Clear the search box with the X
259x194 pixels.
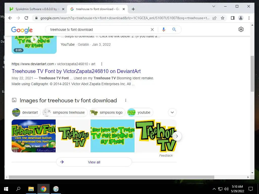tap(152, 30)
